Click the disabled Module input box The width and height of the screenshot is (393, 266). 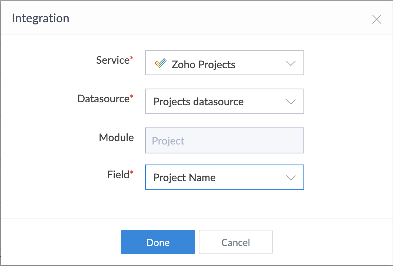point(224,141)
